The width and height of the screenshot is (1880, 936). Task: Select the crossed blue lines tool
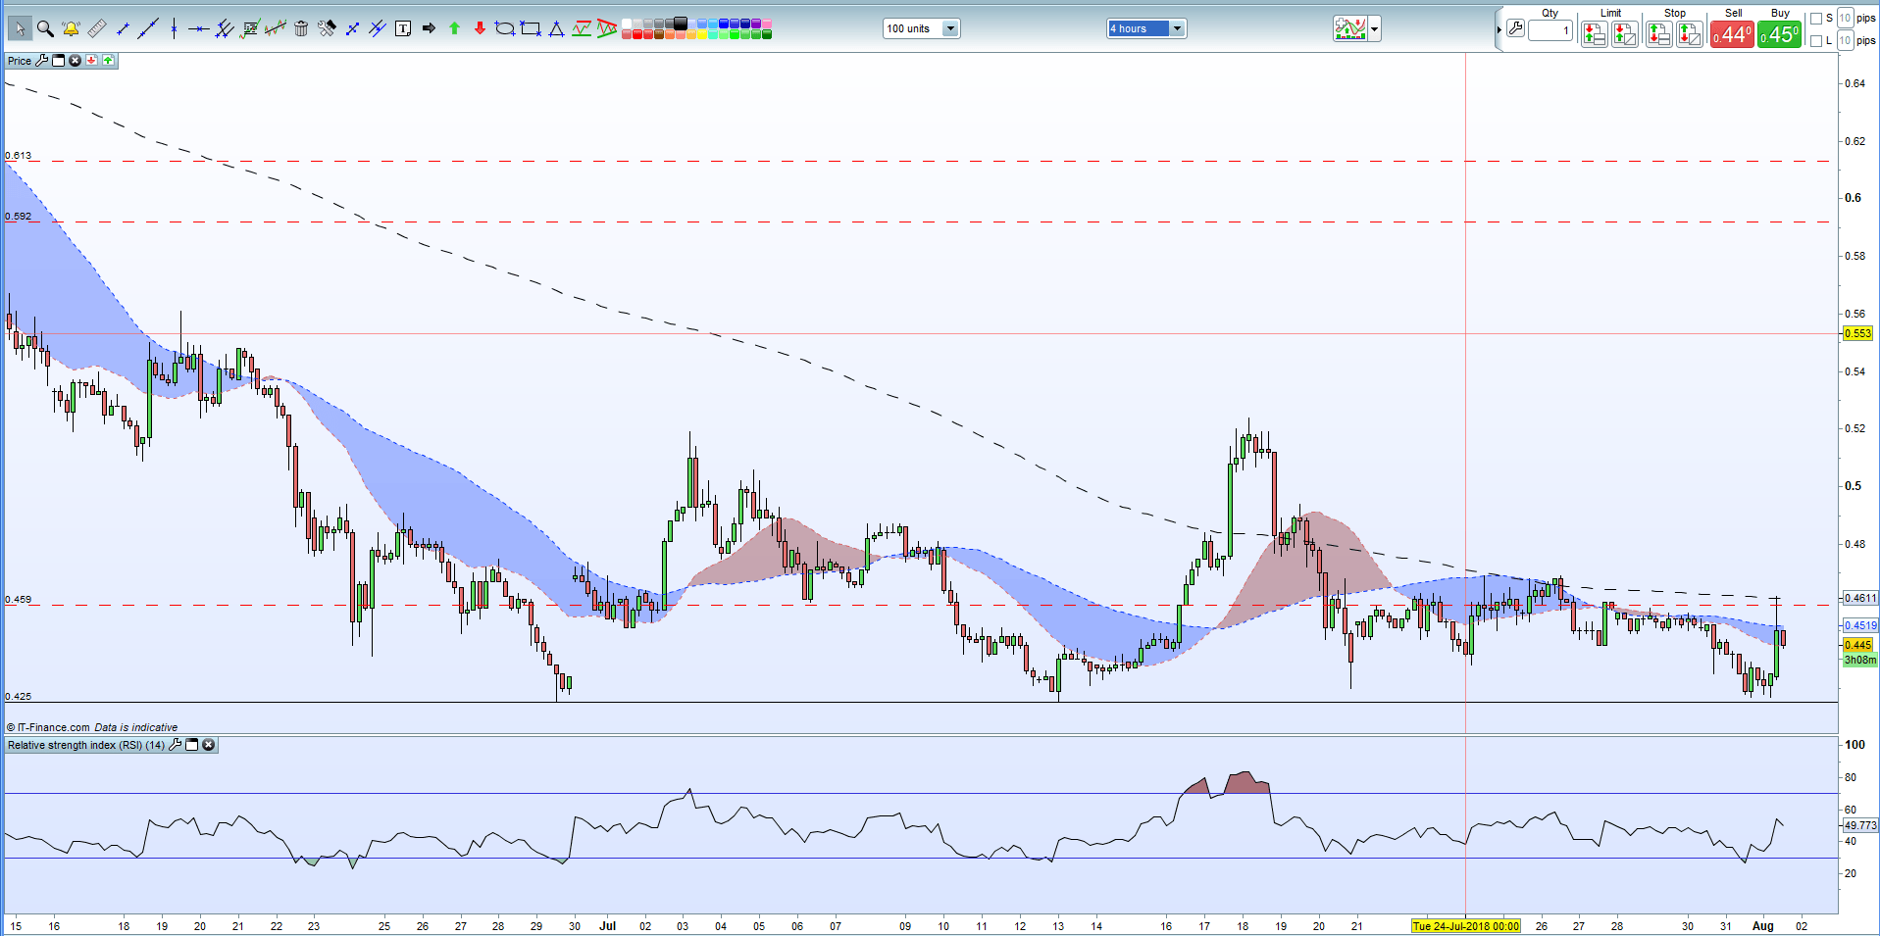tap(378, 28)
